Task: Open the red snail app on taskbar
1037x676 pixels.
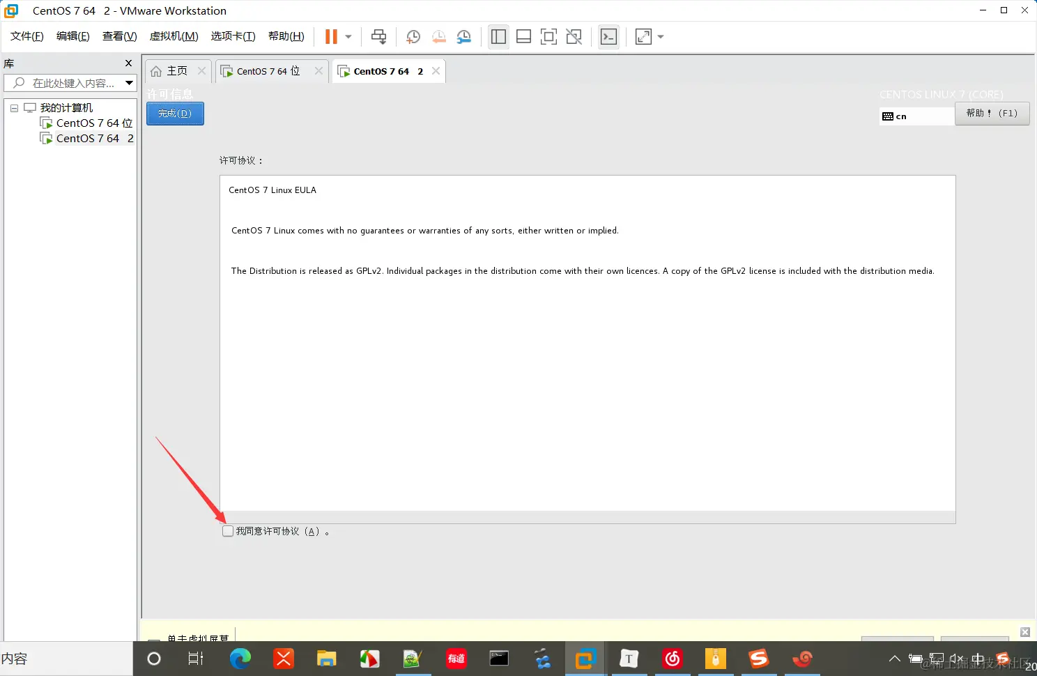Action: (802, 659)
